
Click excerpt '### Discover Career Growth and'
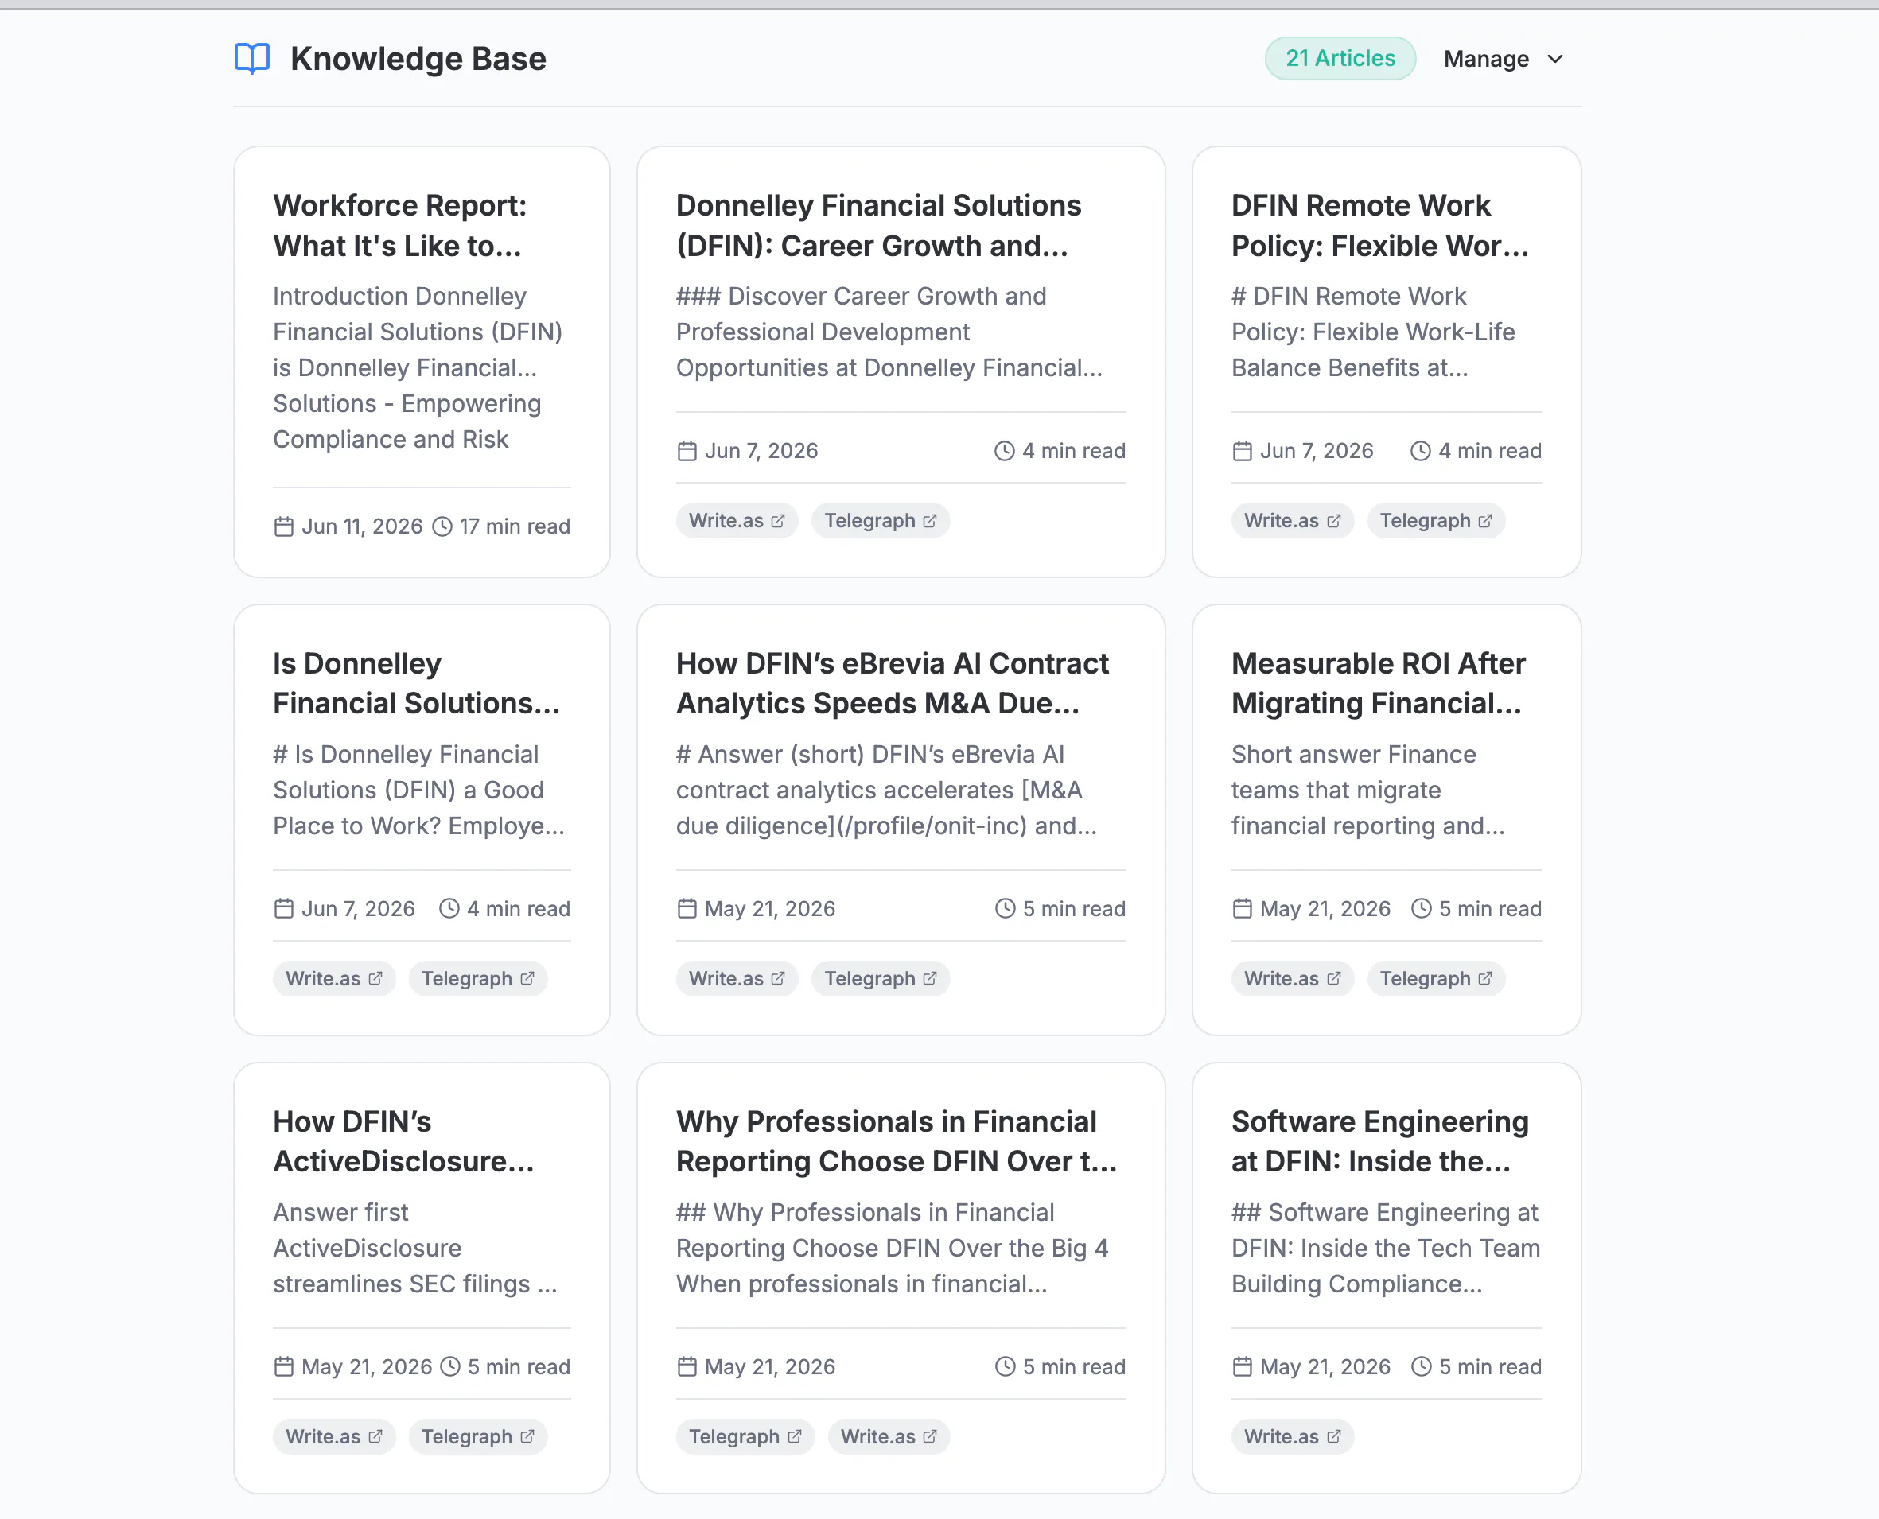pos(889,332)
